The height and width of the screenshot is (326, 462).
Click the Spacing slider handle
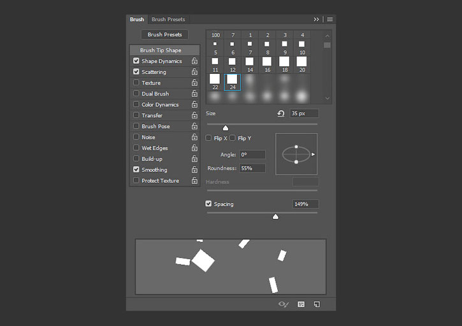(275, 216)
